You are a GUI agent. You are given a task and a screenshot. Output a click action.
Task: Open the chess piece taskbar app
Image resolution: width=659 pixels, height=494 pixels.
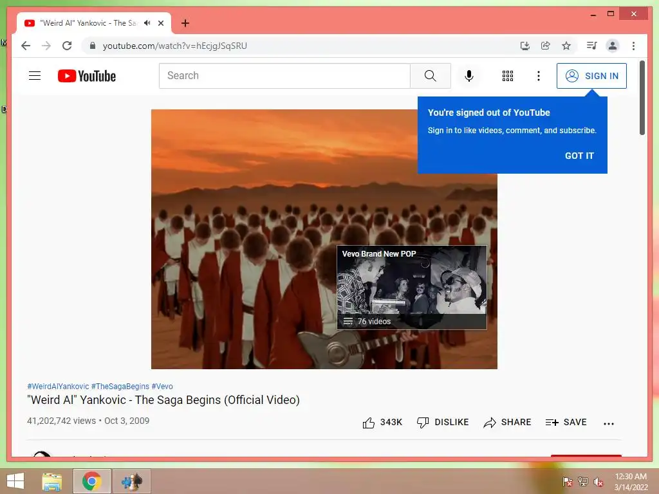pos(131,481)
